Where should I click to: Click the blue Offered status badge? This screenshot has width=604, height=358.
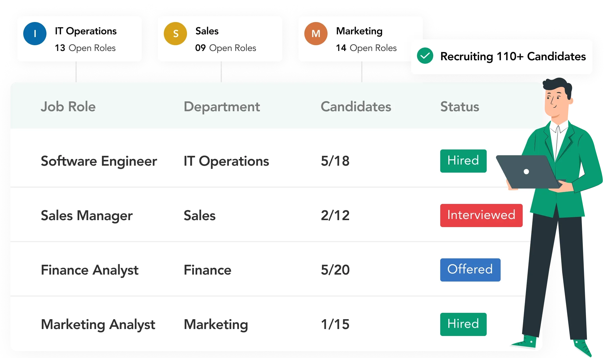click(x=470, y=270)
